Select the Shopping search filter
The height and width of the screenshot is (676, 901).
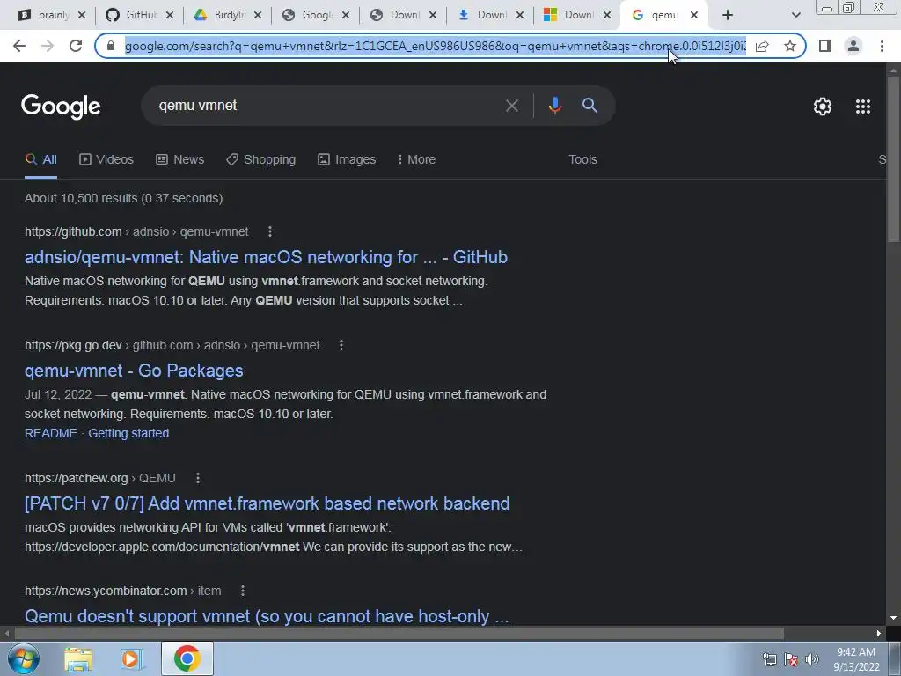pos(260,159)
